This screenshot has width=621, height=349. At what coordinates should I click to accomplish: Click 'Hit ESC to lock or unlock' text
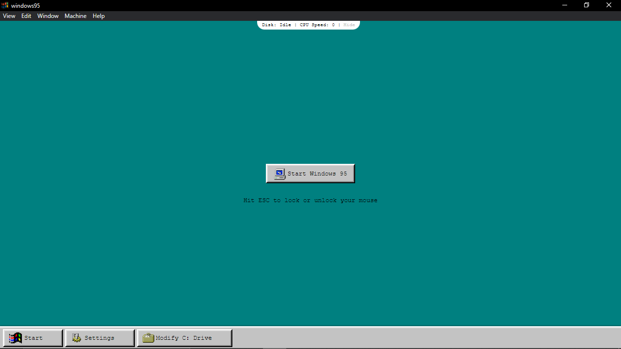[310, 200]
